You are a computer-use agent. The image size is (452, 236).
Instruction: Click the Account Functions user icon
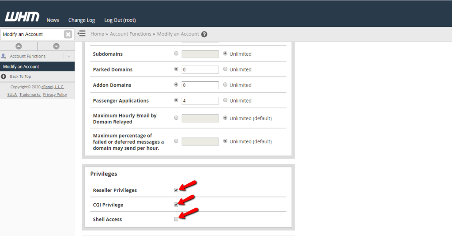pyautogui.click(x=4, y=56)
